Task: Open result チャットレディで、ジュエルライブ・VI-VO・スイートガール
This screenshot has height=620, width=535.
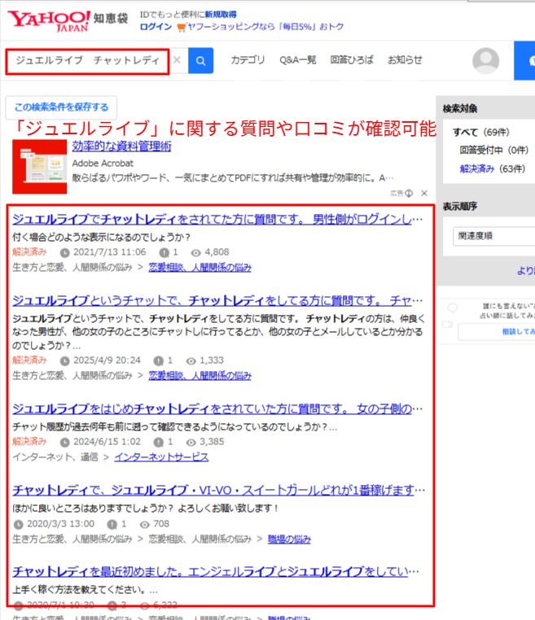Action: click(x=218, y=491)
